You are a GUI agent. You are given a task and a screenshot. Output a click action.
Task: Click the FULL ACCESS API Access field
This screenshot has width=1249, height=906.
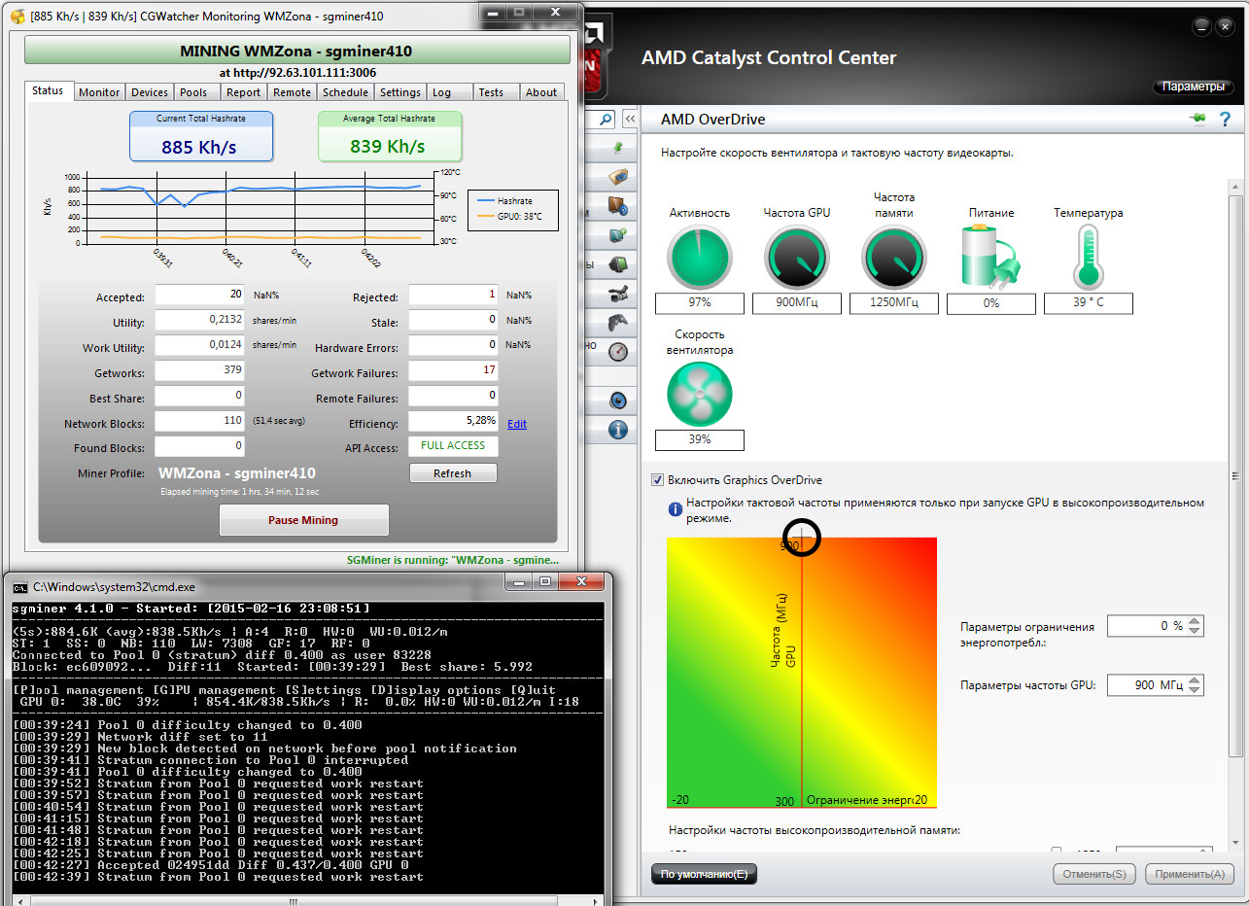[454, 446]
